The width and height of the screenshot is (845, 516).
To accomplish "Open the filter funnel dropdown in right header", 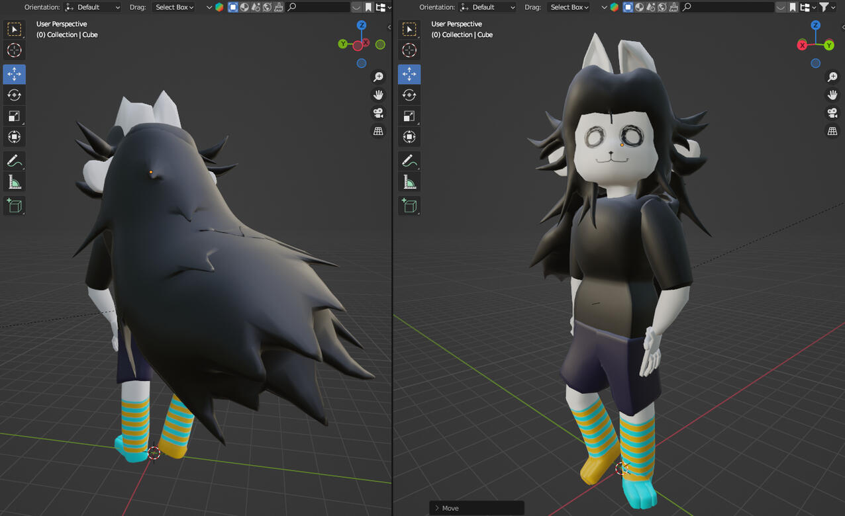I will point(827,7).
